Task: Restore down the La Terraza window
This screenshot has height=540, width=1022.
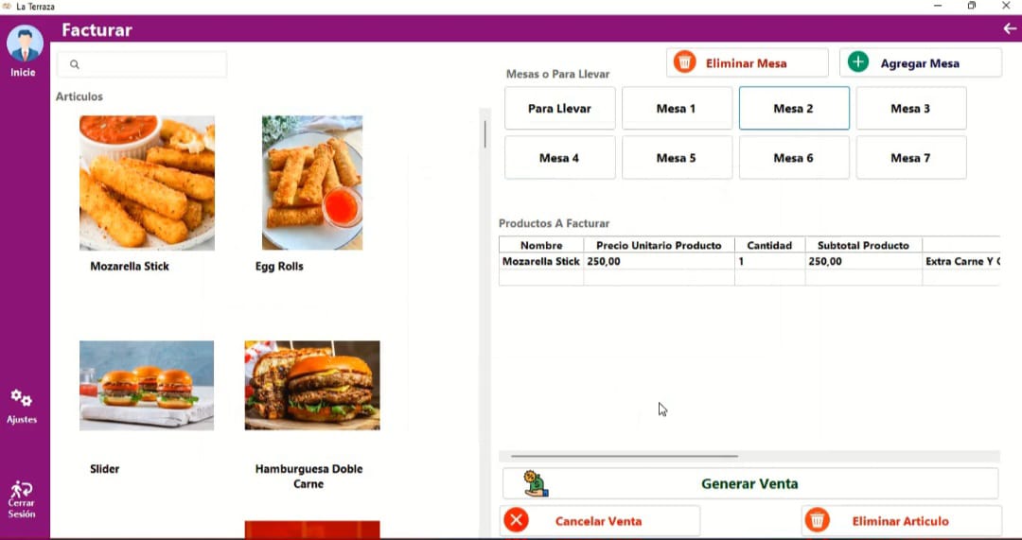Action: [x=972, y=6]
